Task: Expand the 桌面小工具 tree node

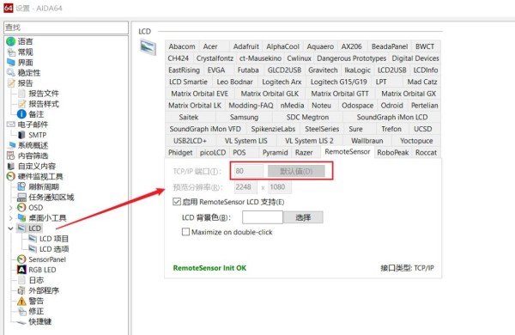Action: (x=10, y=218)
